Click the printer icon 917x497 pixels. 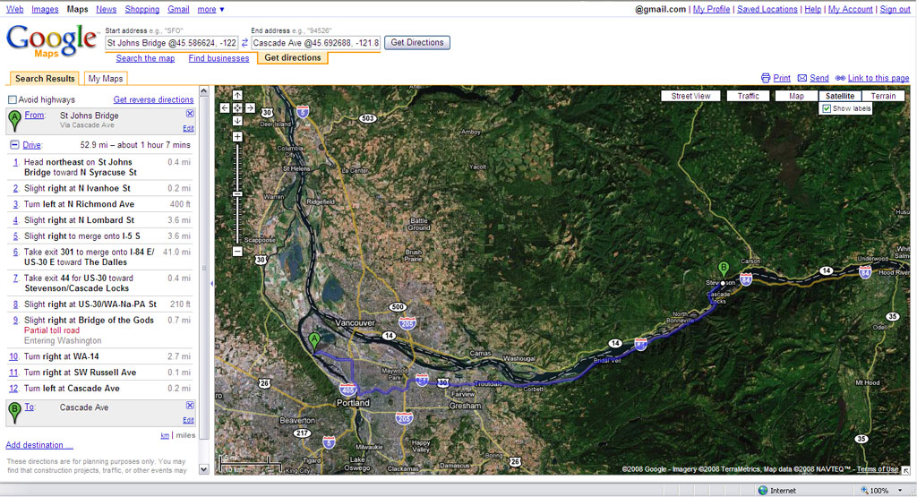click(766, 79)
